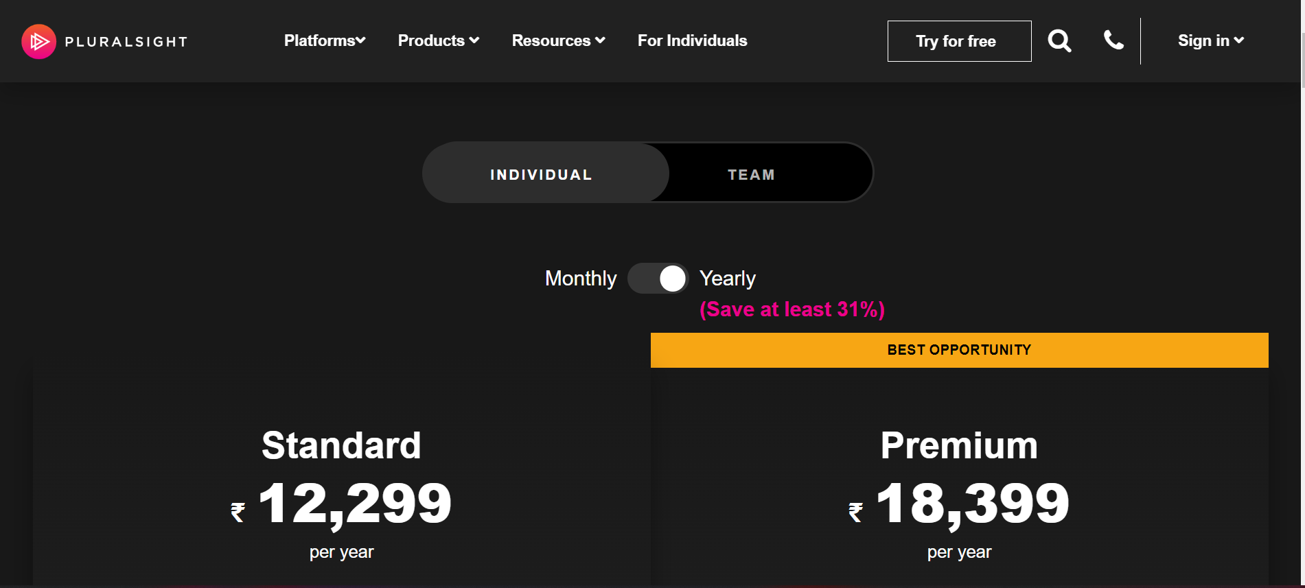This screenshot has height=588, width=1305.
Task: Click the phone icon to contact sales
Action: point(1113,40)
